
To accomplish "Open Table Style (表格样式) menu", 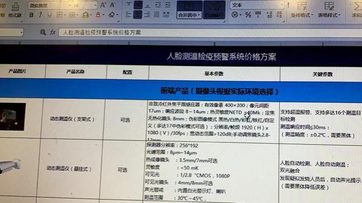I will click(x=329, y=9).
